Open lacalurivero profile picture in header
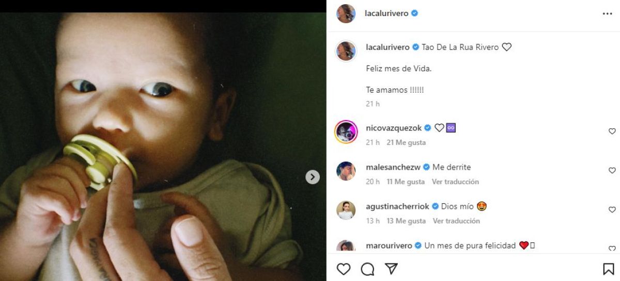620x281 pixels. 346,14
